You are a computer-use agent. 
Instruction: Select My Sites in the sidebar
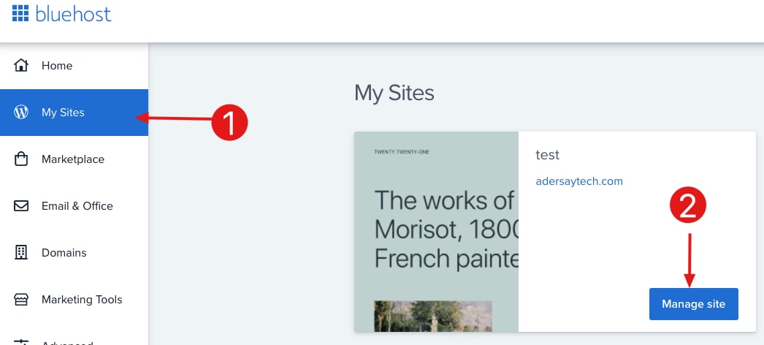coord(63,113)
